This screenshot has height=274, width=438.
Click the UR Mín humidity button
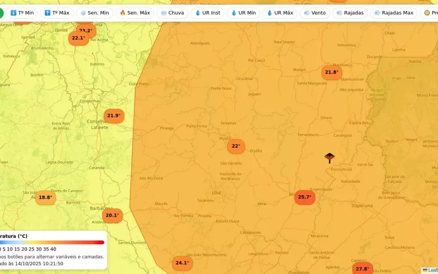tap(243, 13)
